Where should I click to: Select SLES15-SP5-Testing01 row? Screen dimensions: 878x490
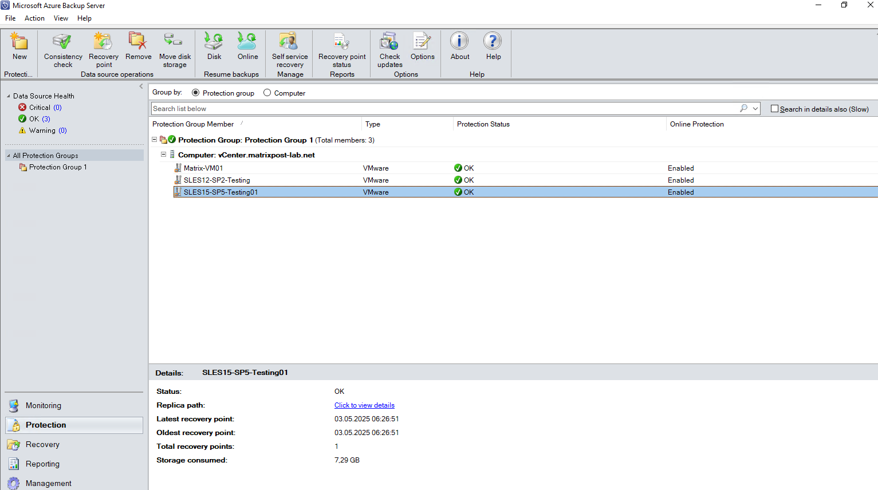pos(525,192)
